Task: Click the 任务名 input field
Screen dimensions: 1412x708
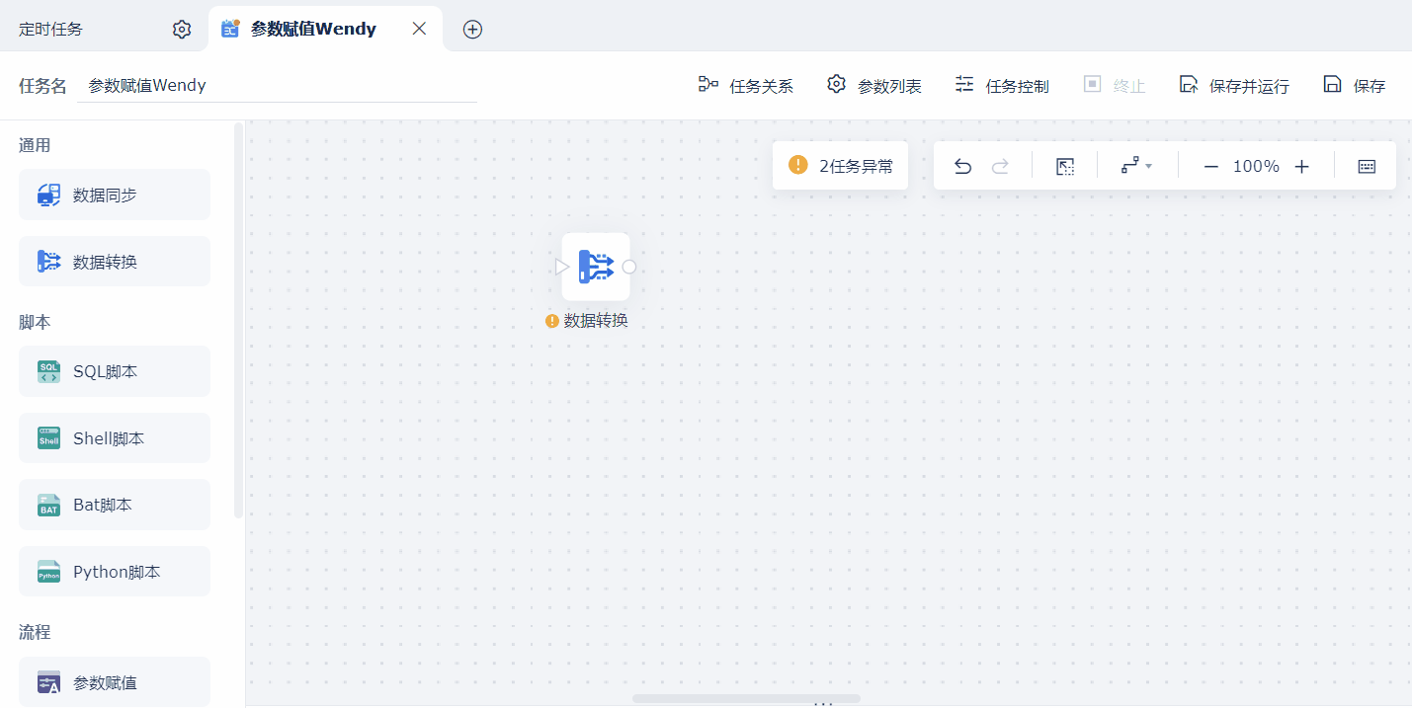Action: coord(277,86)
